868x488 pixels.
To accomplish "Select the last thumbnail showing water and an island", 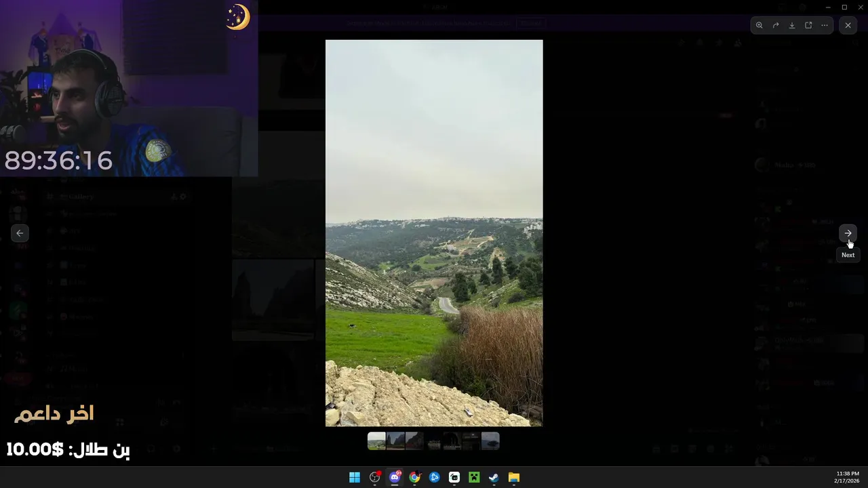I will 490,441.
